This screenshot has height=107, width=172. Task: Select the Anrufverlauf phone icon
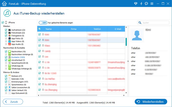[9, 60]
